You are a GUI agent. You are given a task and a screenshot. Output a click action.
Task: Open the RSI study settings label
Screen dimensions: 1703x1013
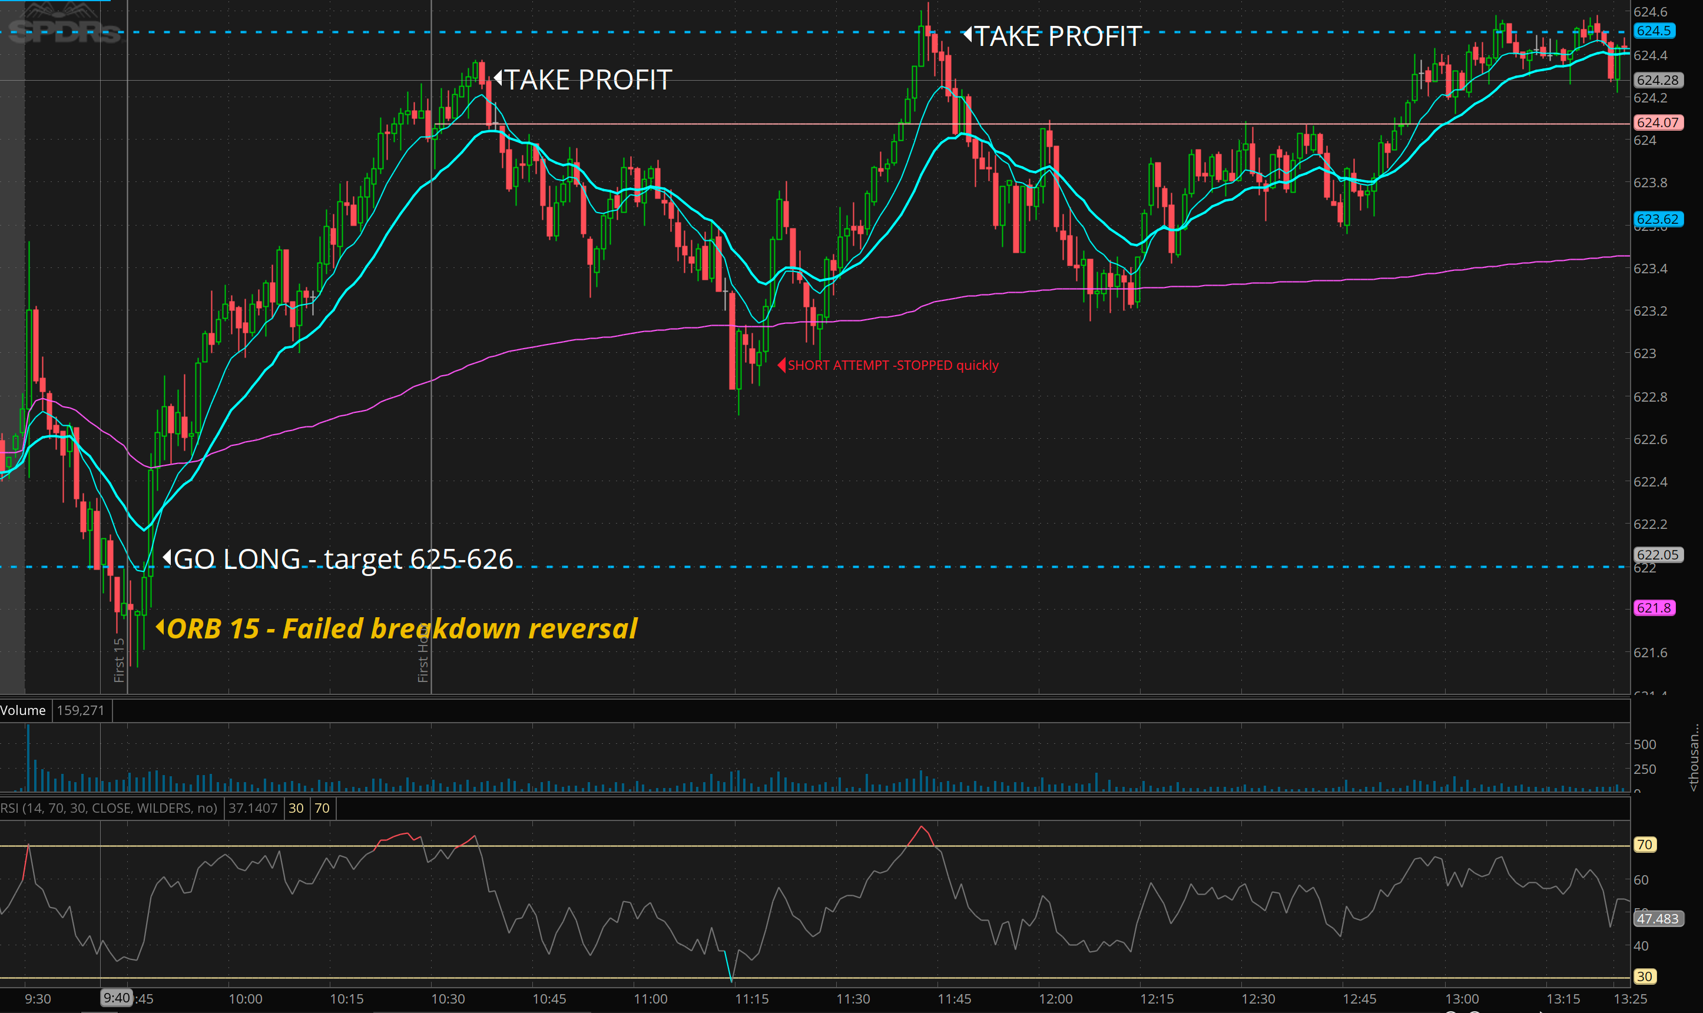pos(109,808)
